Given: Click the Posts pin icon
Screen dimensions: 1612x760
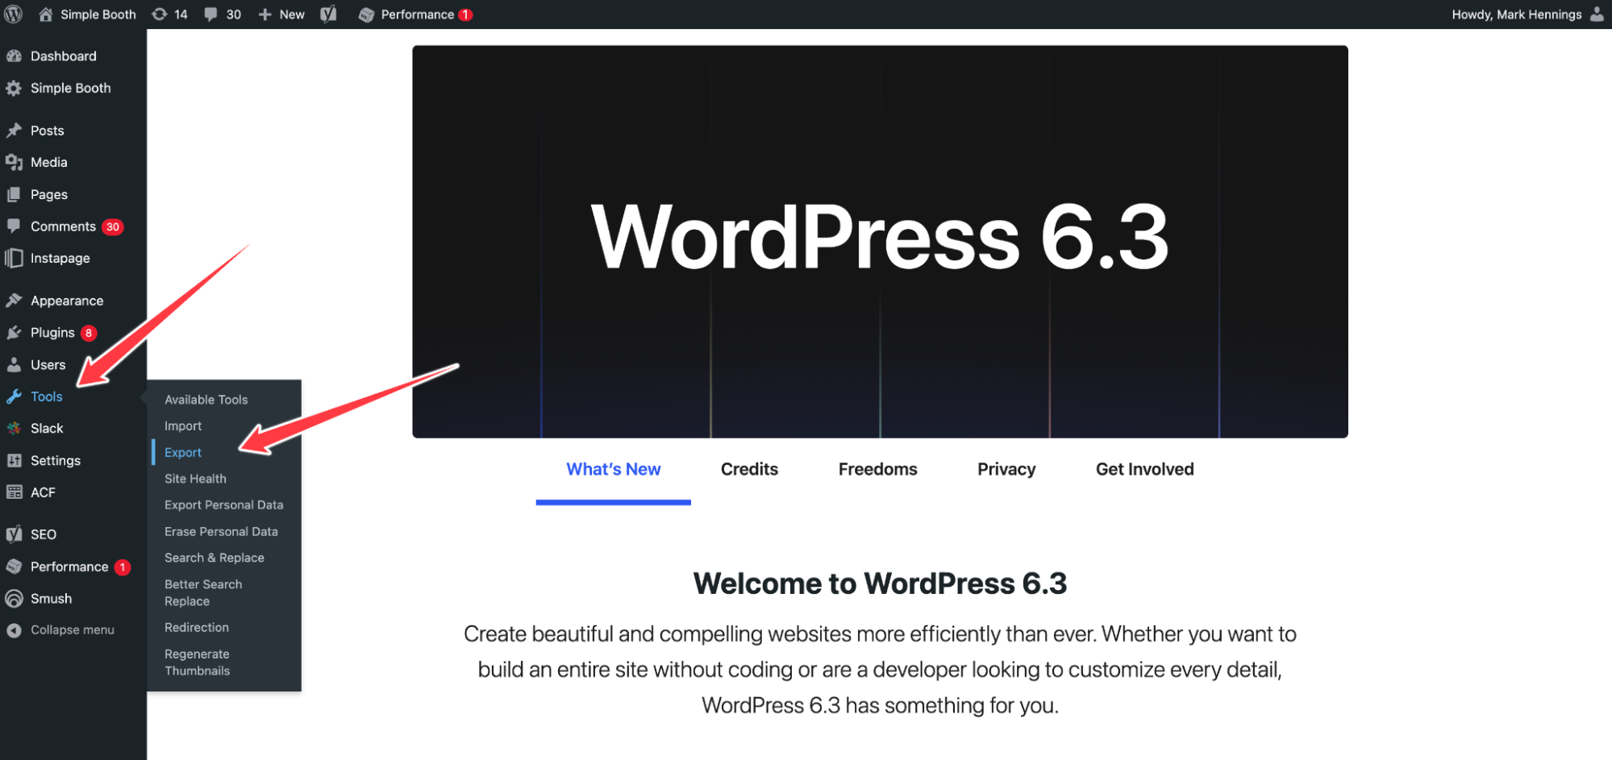Looking at the screenshot, I should click(14, 131).
